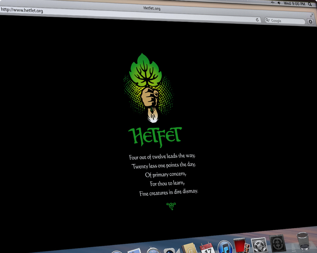Click the leaf and fist logo image
Screen dimensions: 317x253
(x=149, y=88)
